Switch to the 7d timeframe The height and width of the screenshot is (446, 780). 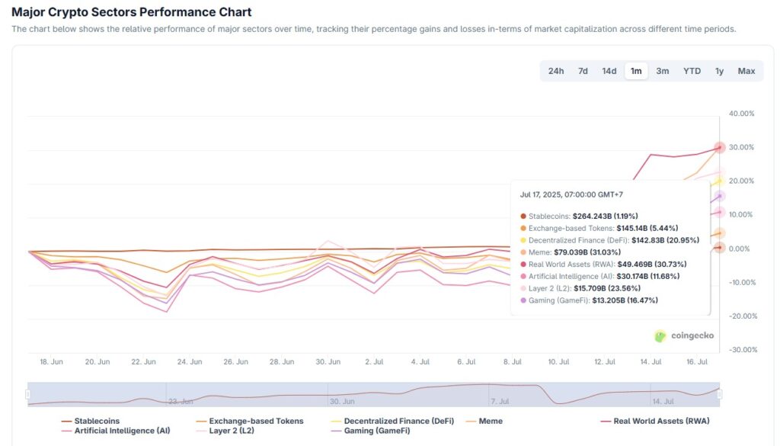click(583, 70)
